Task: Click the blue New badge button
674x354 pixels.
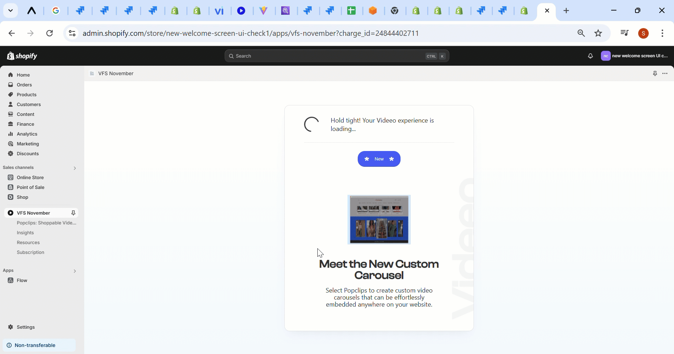Action: pyautogui.click(x=379, y=159)
